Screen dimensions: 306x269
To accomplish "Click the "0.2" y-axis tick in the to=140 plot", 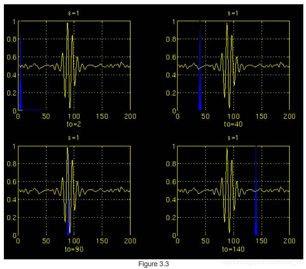I will [171, 217].
